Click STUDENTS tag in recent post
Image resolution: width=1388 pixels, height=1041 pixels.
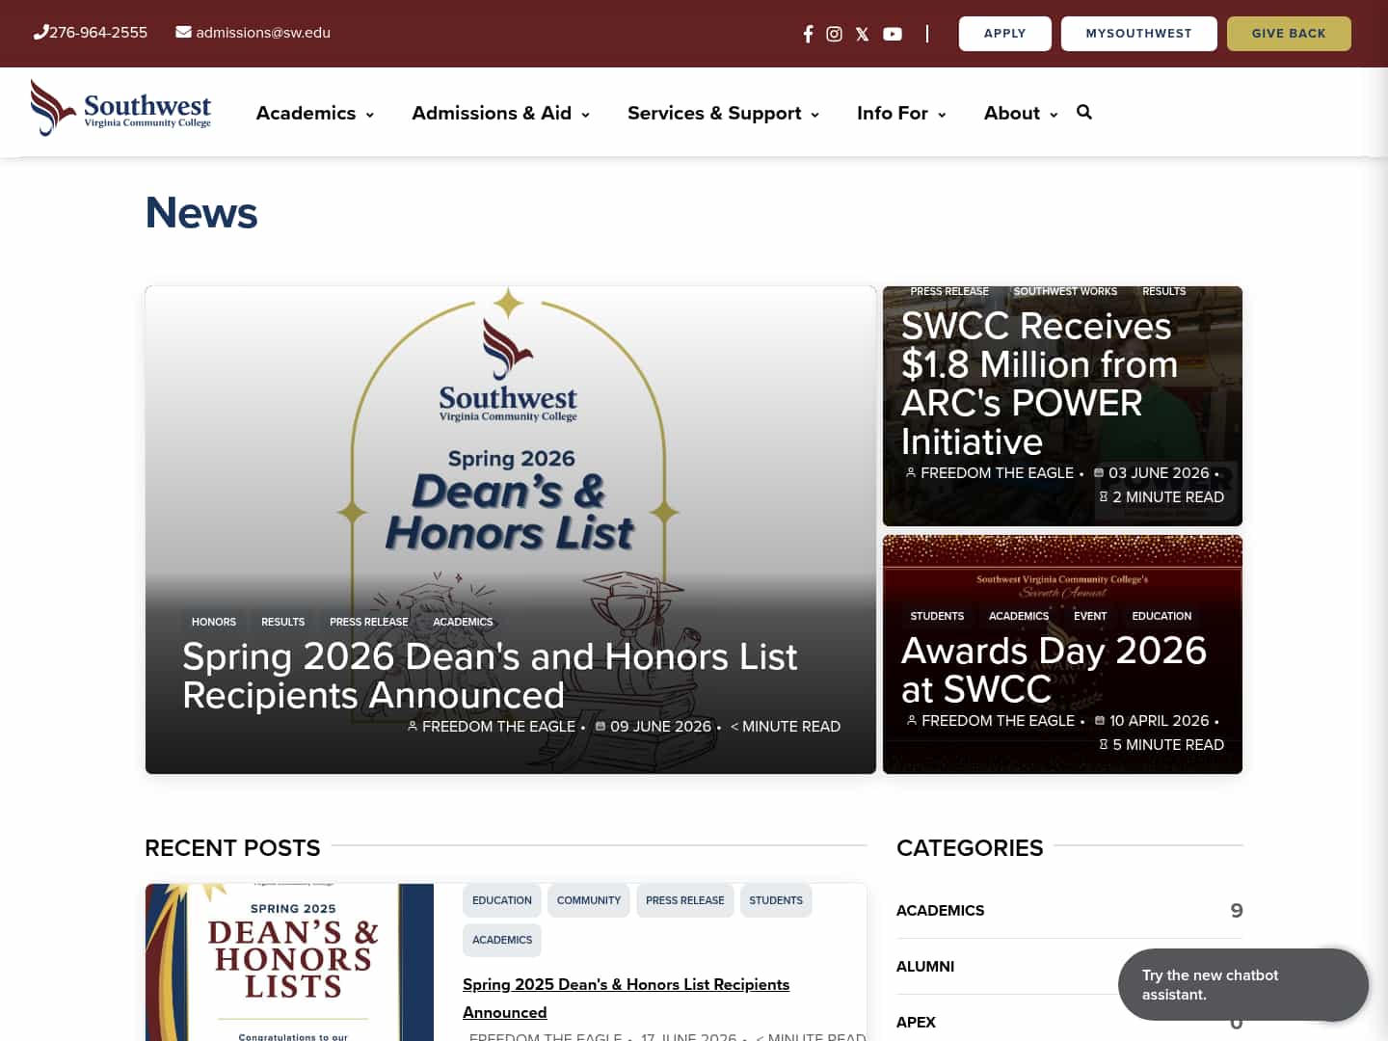pyautogui.click(x=776, y=900)
